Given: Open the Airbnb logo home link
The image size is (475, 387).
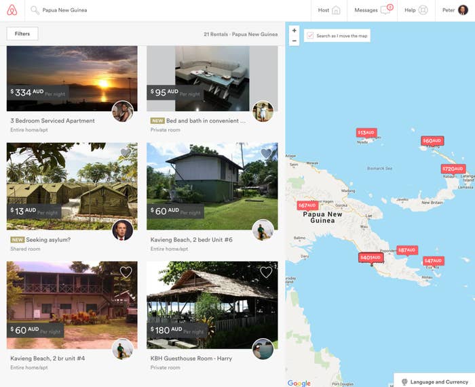Looking at the screenshot, I should click(x=12, y=10).
